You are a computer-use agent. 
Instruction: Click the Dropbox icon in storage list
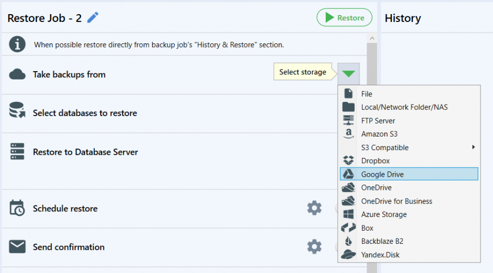coord(348,161)
